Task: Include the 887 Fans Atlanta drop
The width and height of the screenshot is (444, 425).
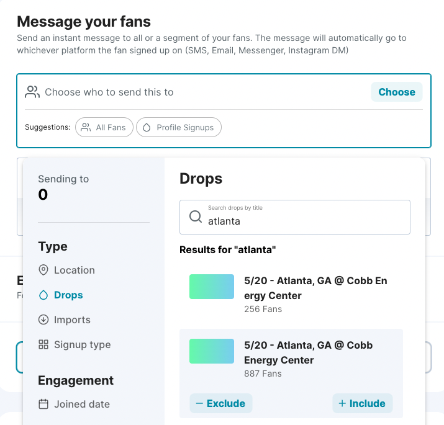Action: click(362, 403)
